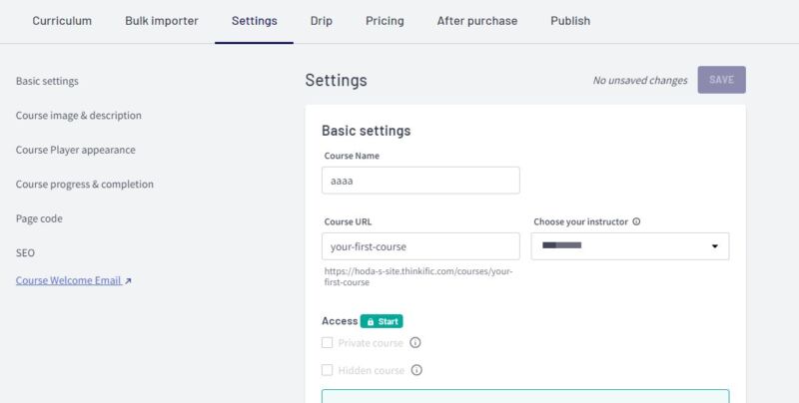Viewport: 799px width, 403px height.
Task: Toggle the Private course checkbox
Action: point(328,343)
